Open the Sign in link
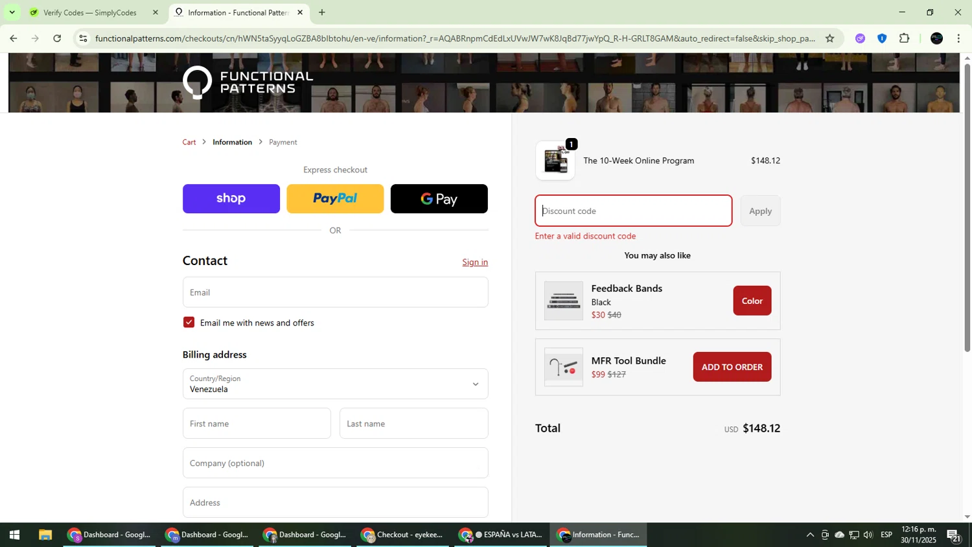The image size is (972, 547). [x=475, y=262]
